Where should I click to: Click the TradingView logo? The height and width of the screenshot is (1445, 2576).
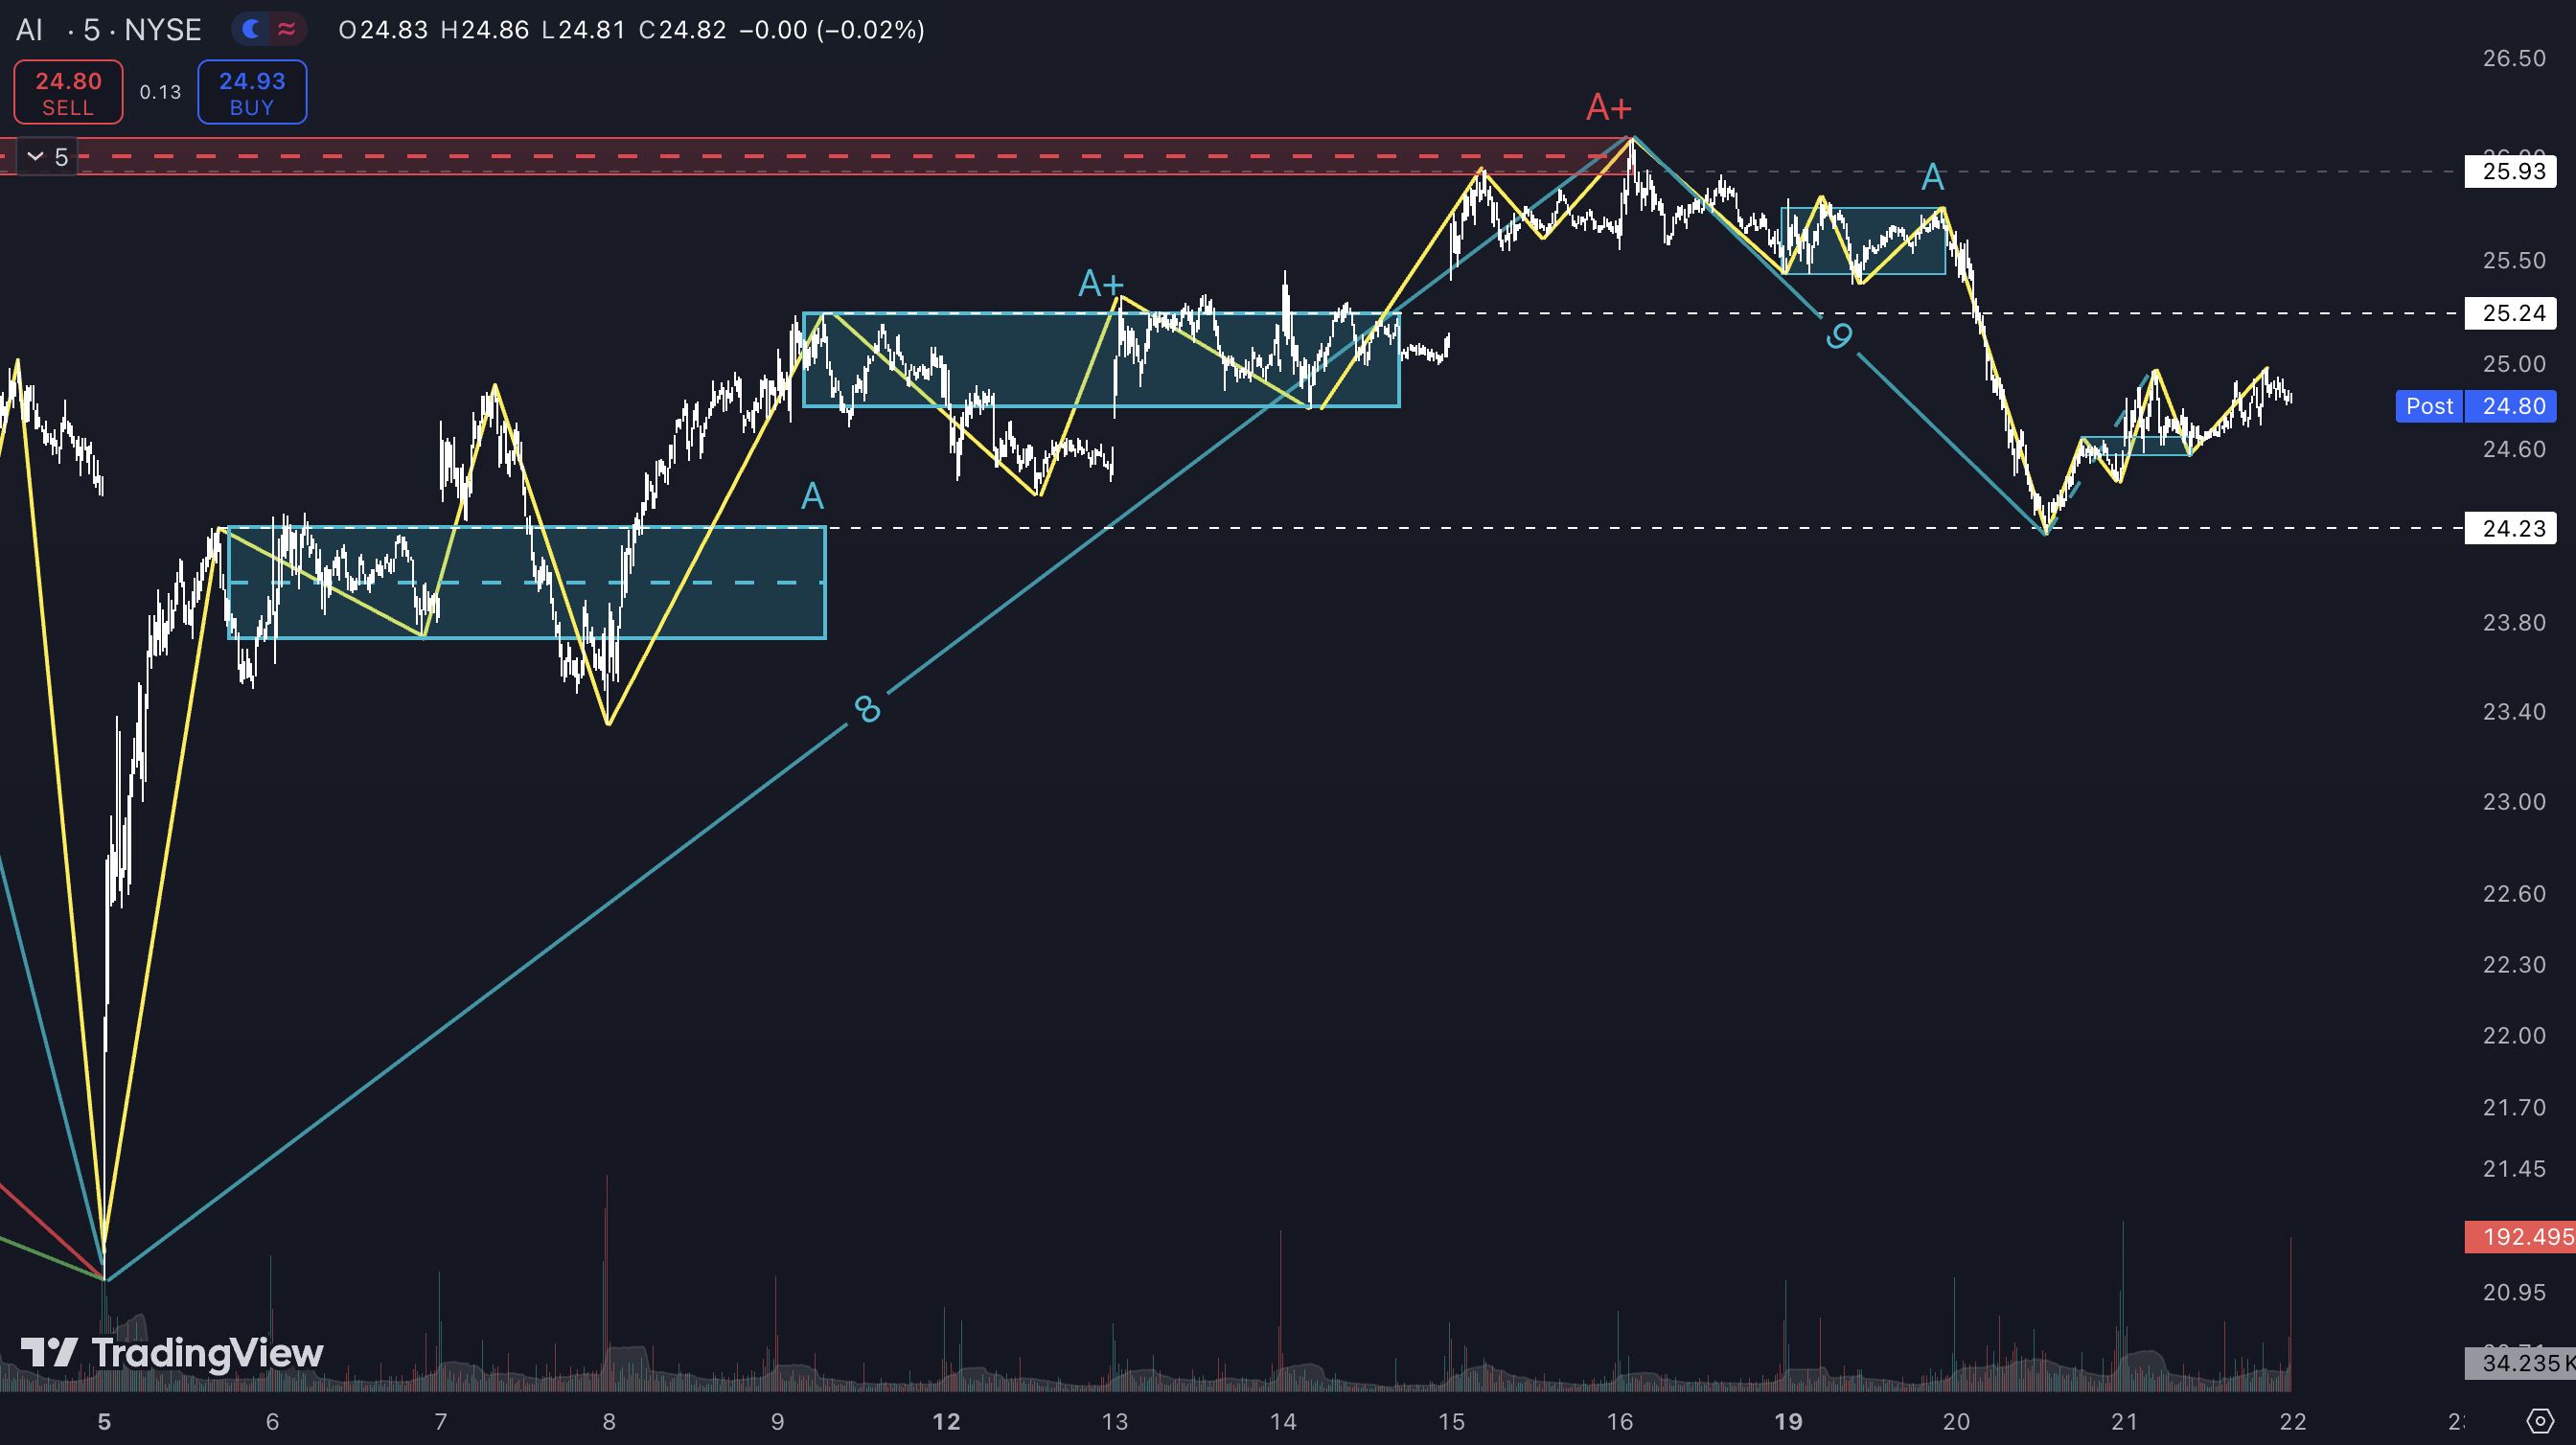[172, 1353]
